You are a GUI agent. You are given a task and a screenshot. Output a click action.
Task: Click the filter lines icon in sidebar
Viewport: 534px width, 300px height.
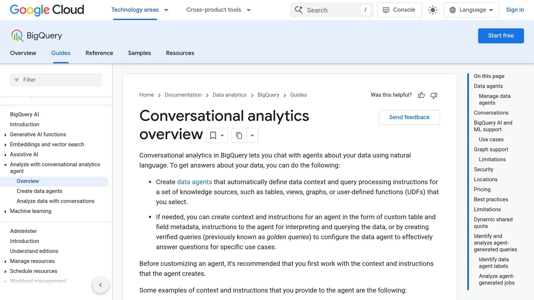coord(17,80)
